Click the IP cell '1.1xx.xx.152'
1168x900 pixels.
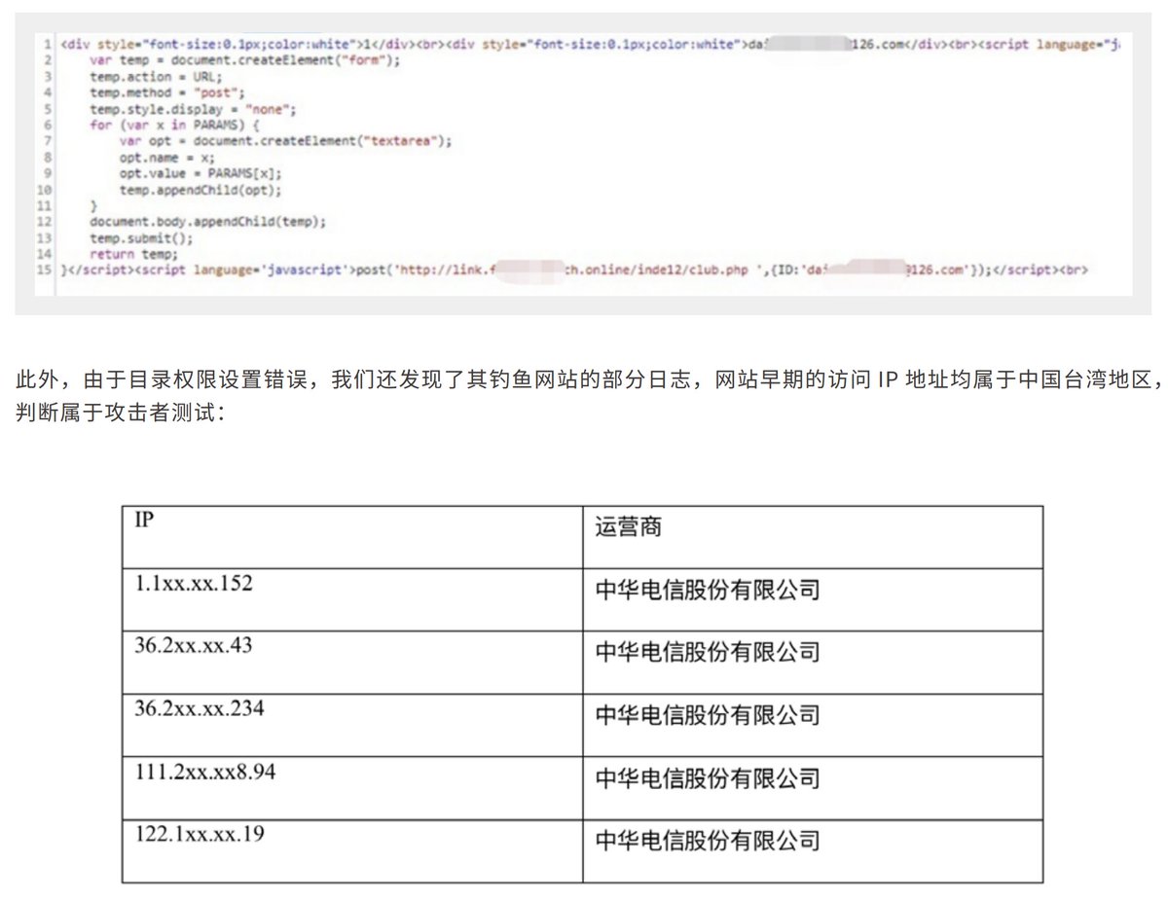click(x=352, y=599)
